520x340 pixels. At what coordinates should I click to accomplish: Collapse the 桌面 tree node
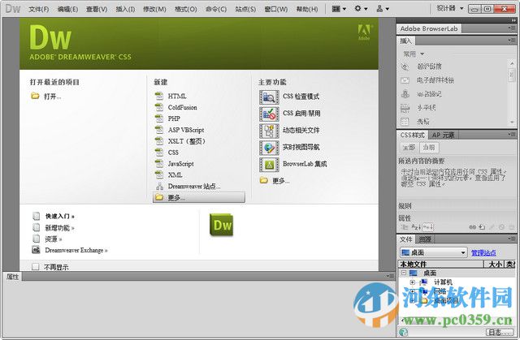pos(404,273)
